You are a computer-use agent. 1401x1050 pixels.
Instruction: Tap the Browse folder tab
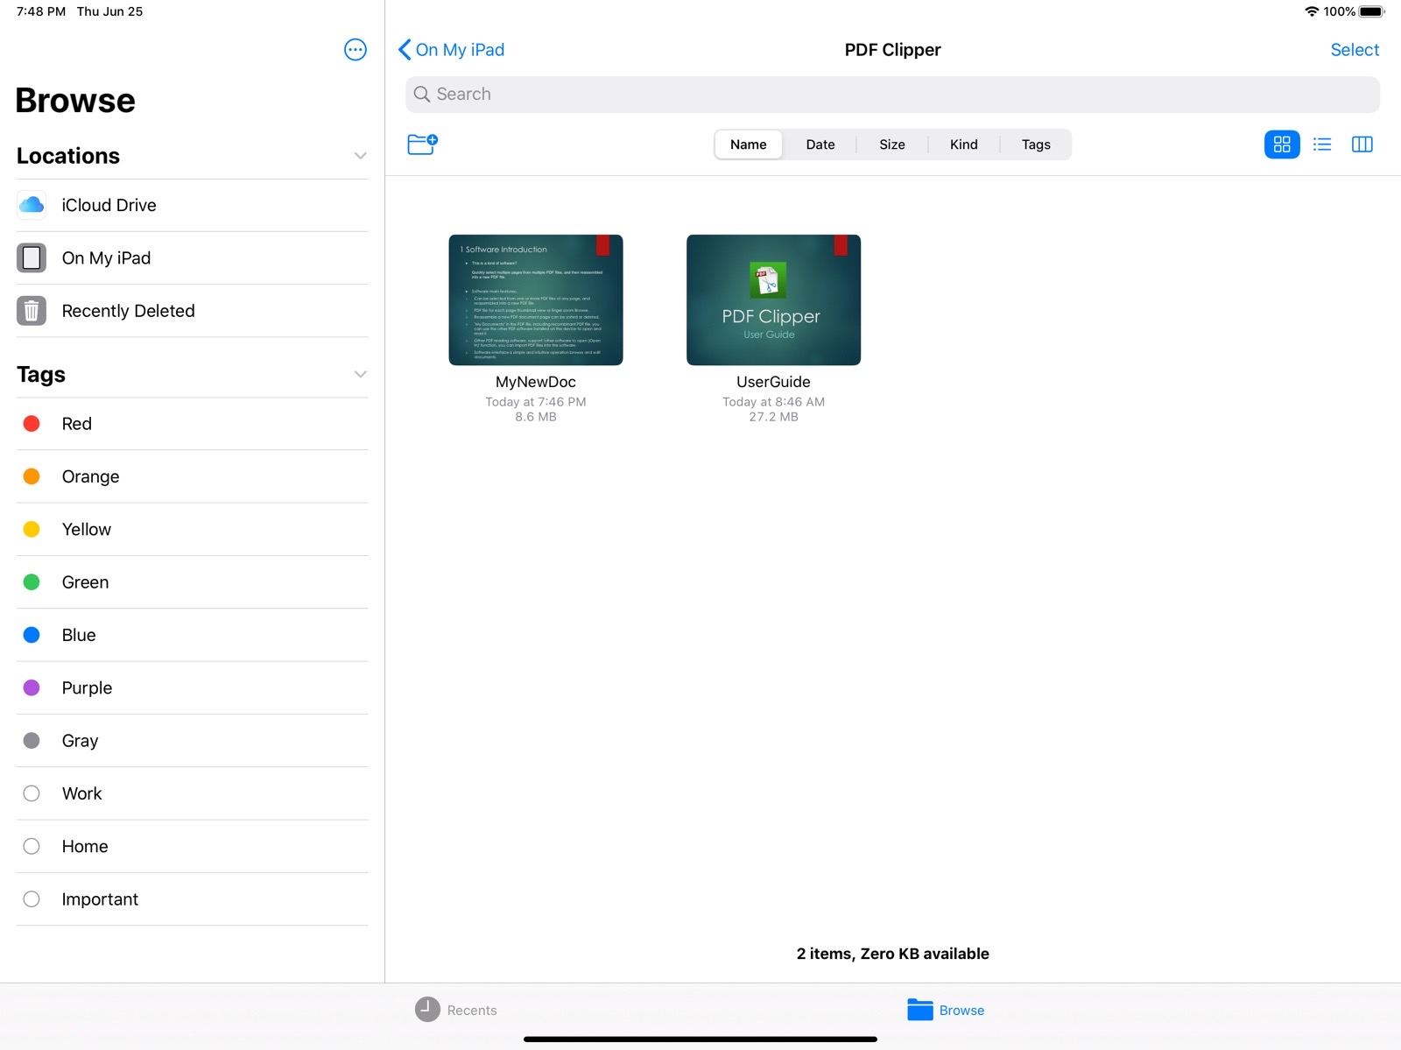(946, 1010)
